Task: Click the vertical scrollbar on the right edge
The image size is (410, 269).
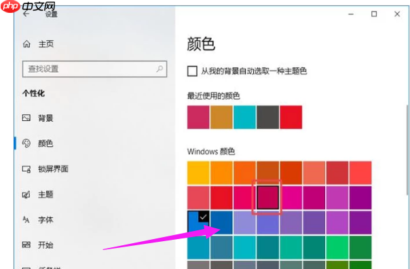Action: [407, 149]
